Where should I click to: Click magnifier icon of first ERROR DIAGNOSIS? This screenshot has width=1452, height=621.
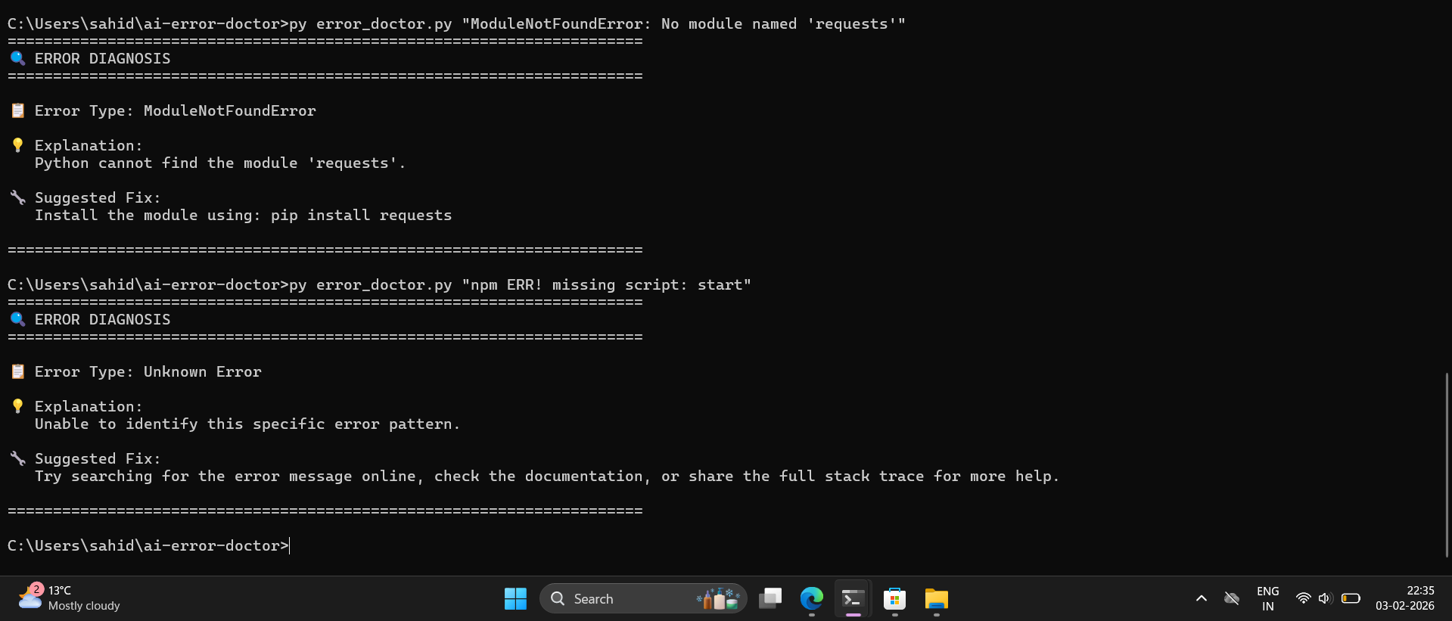tap(17, 58)
